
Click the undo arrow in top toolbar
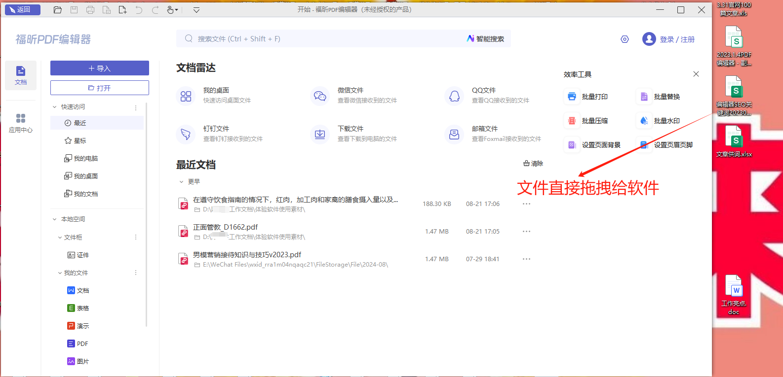[139, 10]
